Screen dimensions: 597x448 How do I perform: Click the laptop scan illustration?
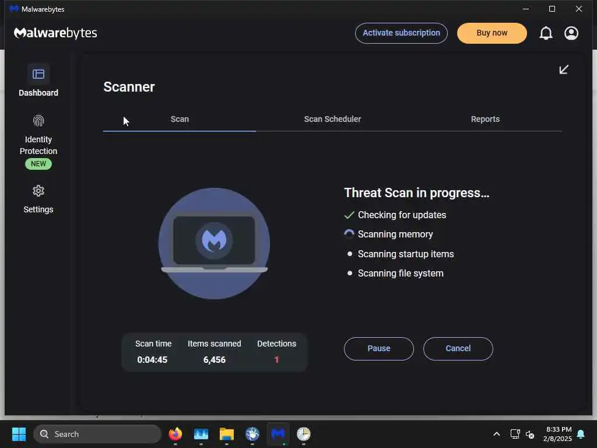[x=214, y=243]
